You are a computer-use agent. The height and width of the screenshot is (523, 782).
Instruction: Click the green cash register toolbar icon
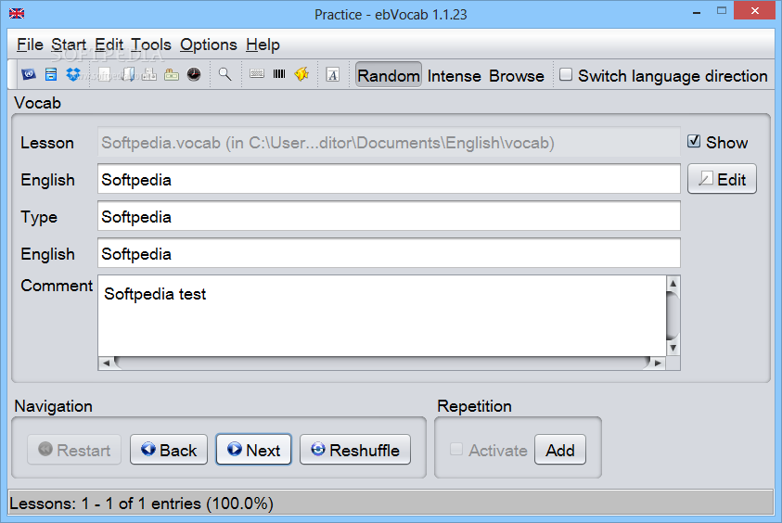pyautogui.click(x=172, y=75)
